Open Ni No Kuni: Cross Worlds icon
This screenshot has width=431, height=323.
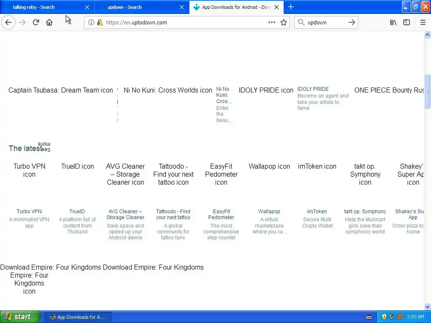(168, 90)
